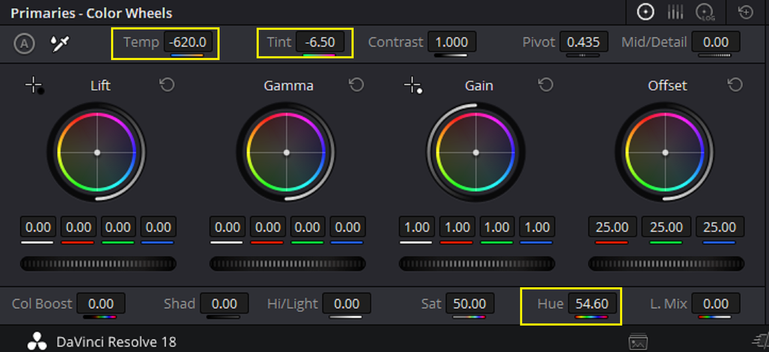Click the Gamma color wheel center
Image resolution: width=769 pixels, height=352 pixels.
pos(287,153)
